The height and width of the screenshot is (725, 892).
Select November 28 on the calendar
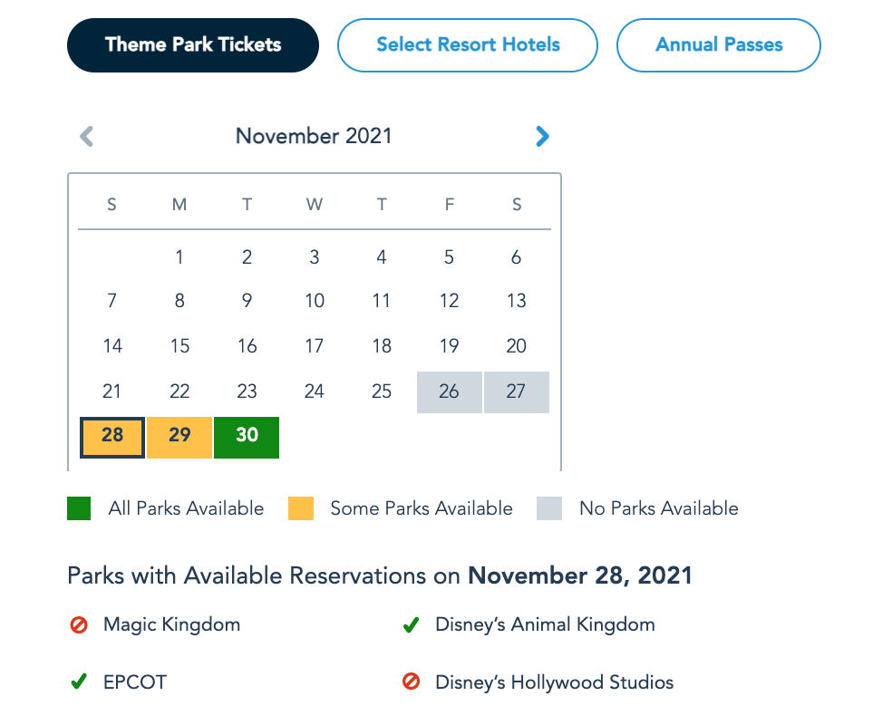click(112, 437)
